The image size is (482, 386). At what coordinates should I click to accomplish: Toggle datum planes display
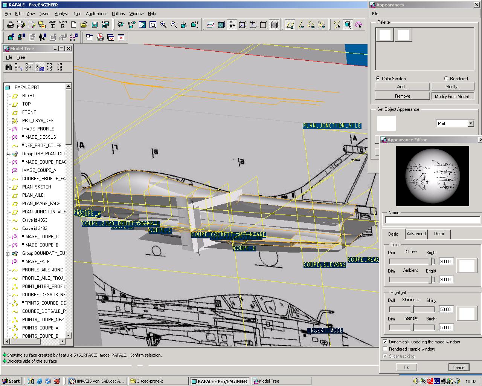click(x=290, y=25)
